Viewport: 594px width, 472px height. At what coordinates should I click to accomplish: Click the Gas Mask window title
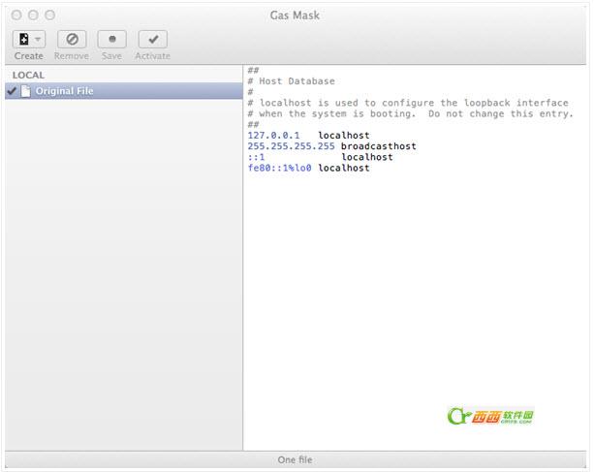click(297, 16)
